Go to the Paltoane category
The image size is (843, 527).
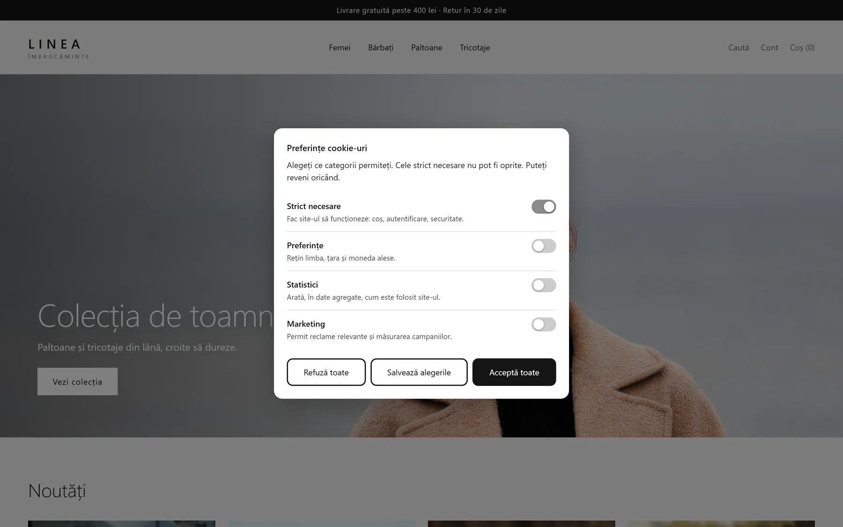427,47
